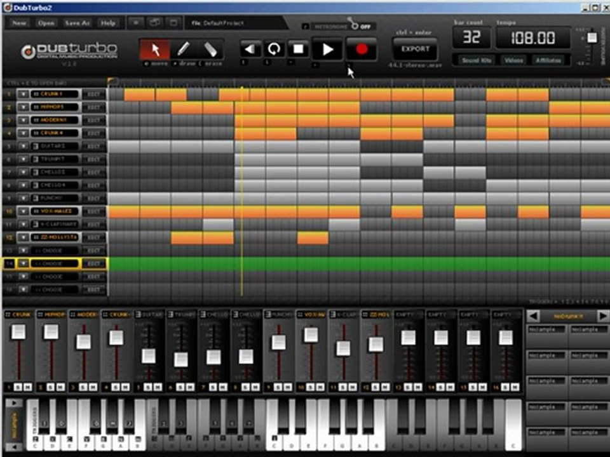Mute mixer channel 1
The image size is (610, 457).
coord(27,387)
